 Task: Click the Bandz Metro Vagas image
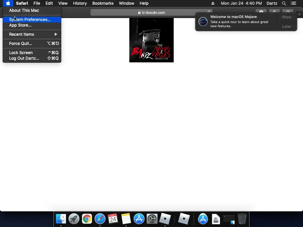(x=151, y=40)
